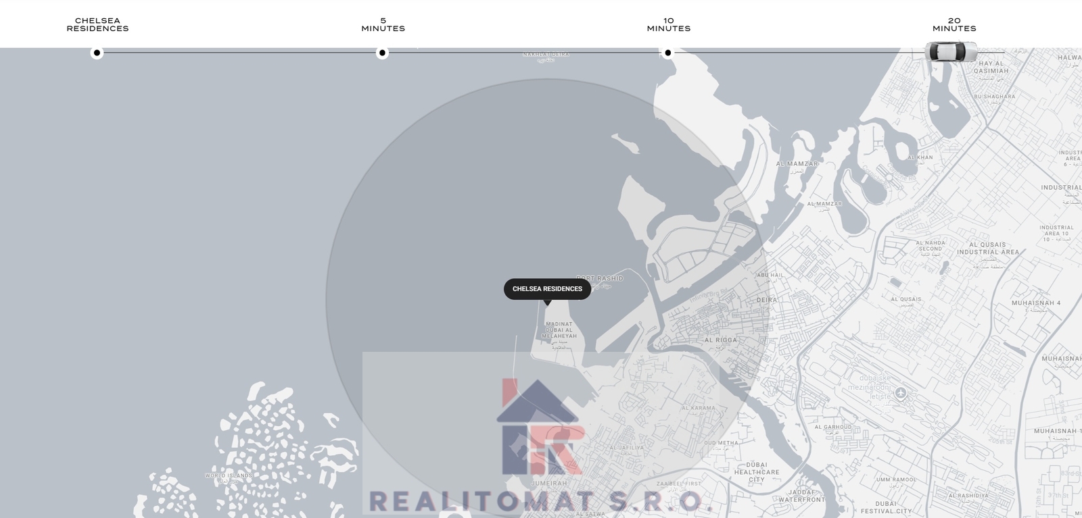1082x518 pixels.
Task: Click the Chelsea Residences heading label
Action: click(x=97, y=25)
